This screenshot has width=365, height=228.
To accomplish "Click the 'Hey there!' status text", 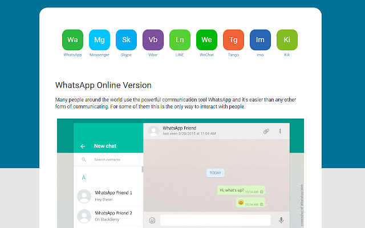I will [x=104, y=199].
